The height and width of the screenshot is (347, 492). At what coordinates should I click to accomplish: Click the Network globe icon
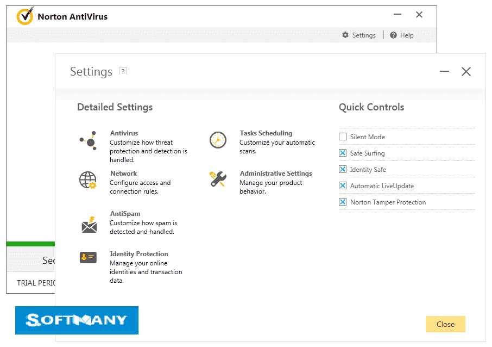click(88, 180)
